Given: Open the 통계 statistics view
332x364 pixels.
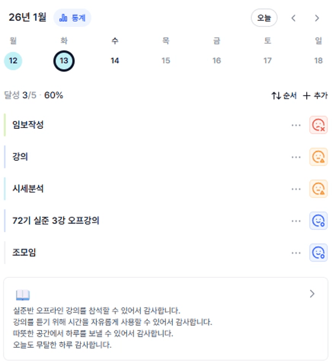Looking at the screenshot, I should (72, 18).
